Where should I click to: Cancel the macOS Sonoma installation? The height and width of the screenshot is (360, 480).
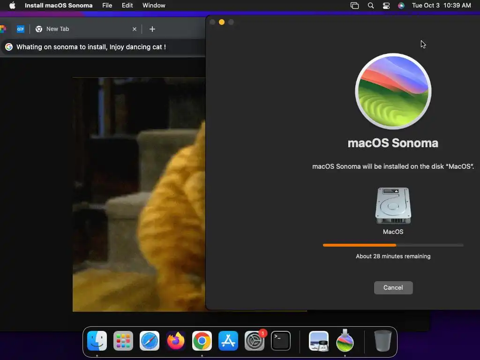[393, 287]
